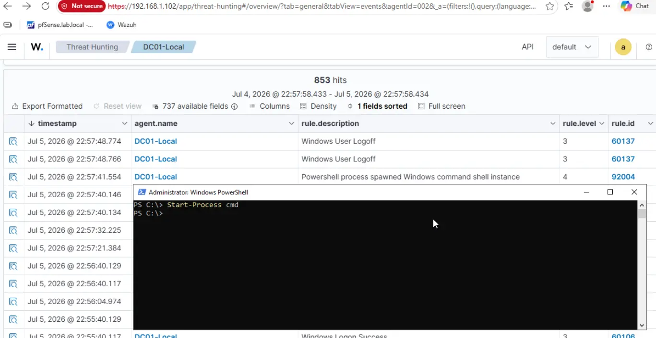Inspect event at 22:56:40.117
The image size is (656, 338).
(x=13, y=284)
